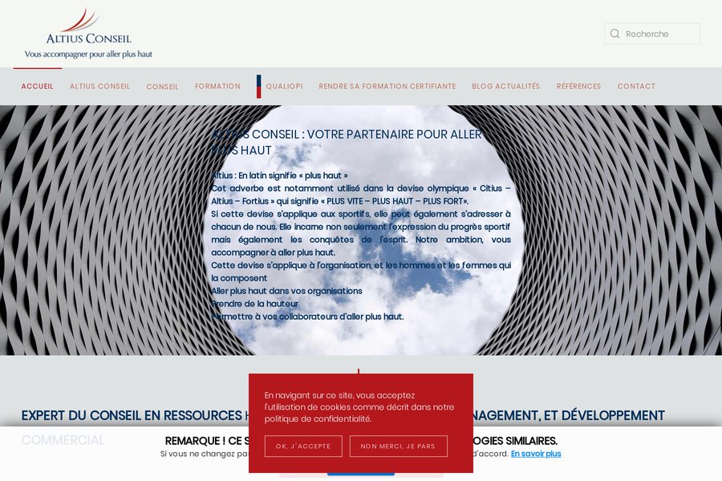The image size is (722, 481).
Task: Click the hero heading Altius Conseil : votre partenaire
Action: pyautogui.click(x=347, y=142)
